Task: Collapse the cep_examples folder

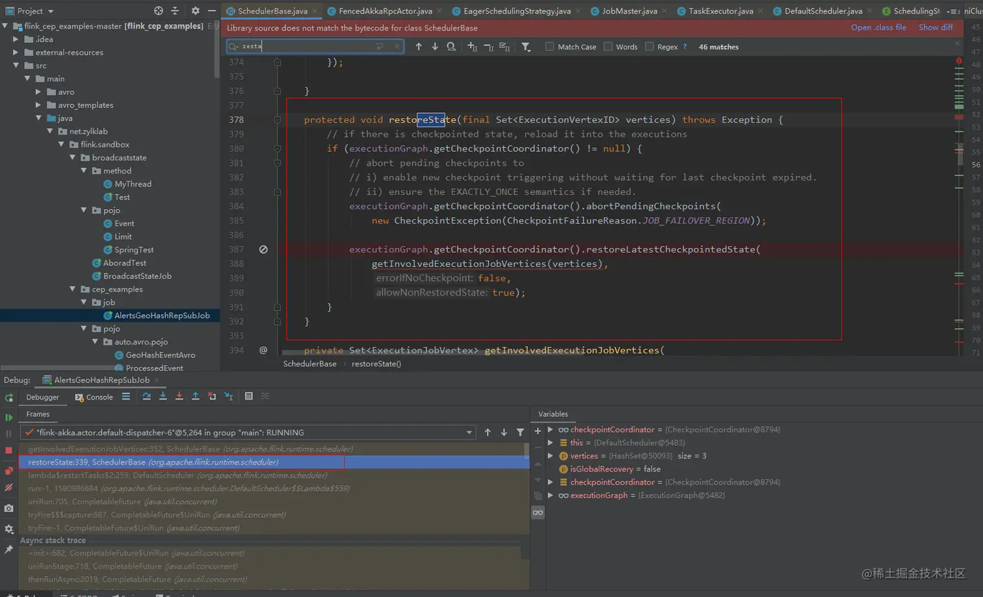Action: (x=73, y=290)
